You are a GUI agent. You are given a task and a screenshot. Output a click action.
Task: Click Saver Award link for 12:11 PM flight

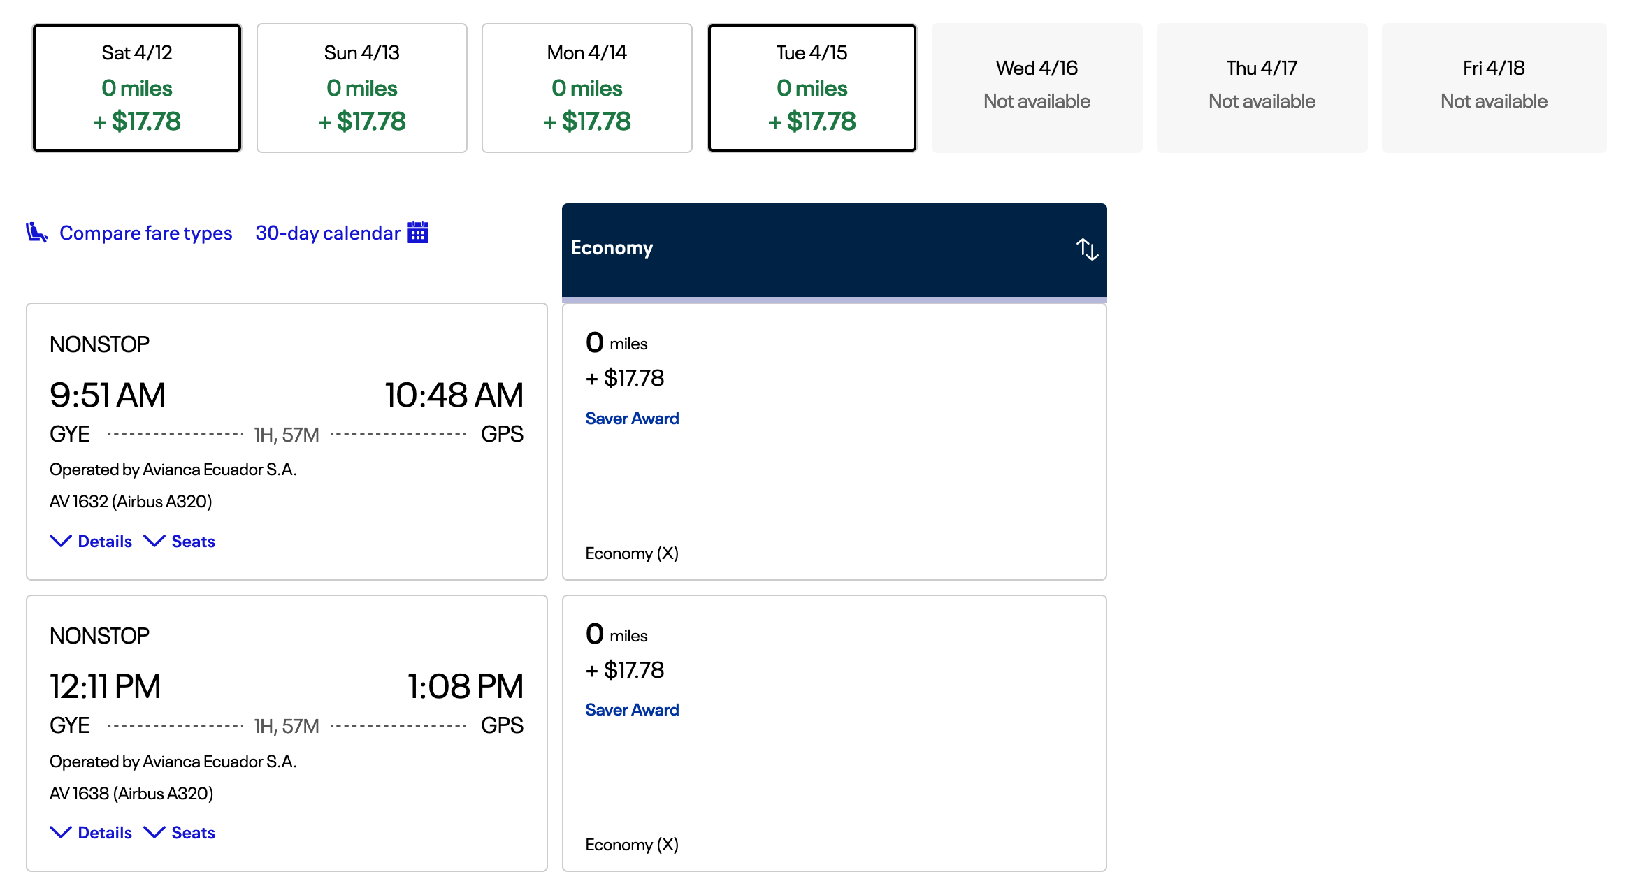pos(632,710)
